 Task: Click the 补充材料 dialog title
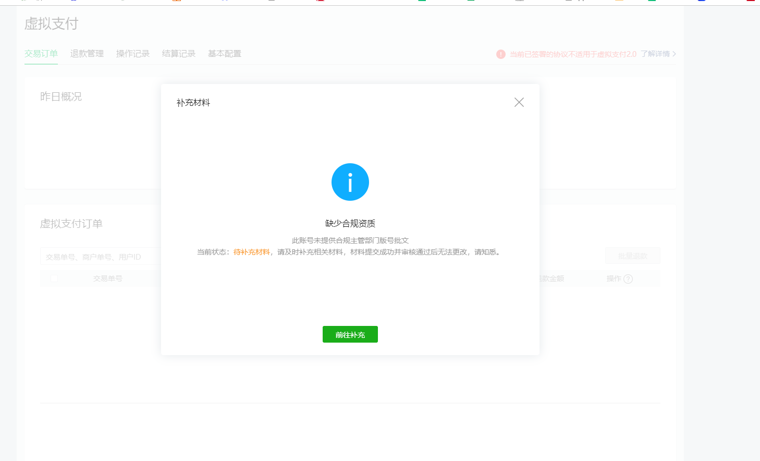point(193,103)
